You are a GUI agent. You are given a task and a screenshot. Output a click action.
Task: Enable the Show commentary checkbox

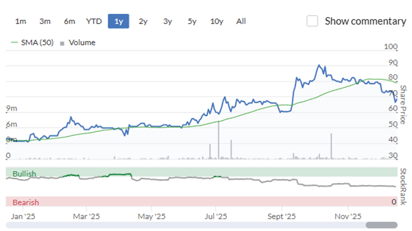pos(312,21)
